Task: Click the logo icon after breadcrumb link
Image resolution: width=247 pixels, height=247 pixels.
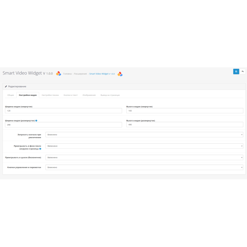Action: tap(120, 74)
